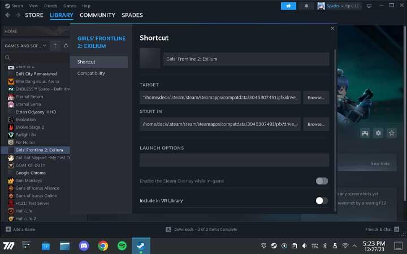Open the Wi-Fi network tray icon
407x254 pixels.
345,246
